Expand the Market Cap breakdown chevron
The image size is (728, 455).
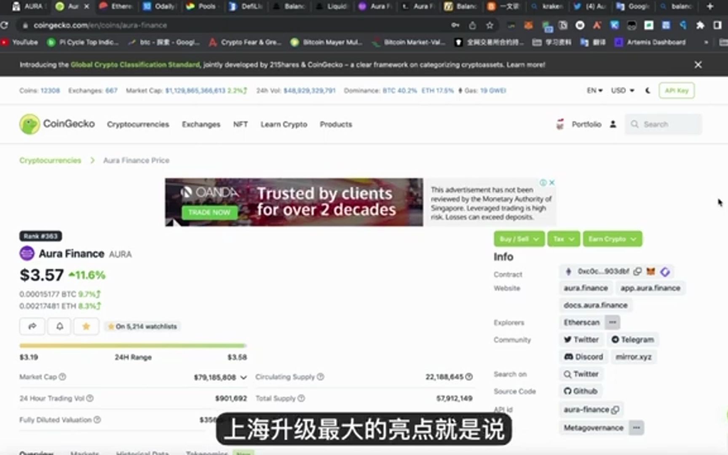244,377
